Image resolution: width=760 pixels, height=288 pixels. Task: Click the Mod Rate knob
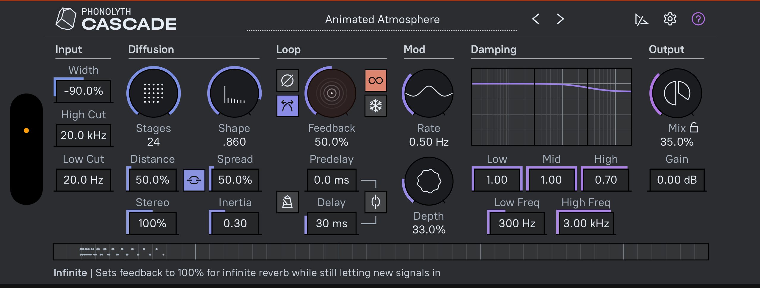point(429,93)
